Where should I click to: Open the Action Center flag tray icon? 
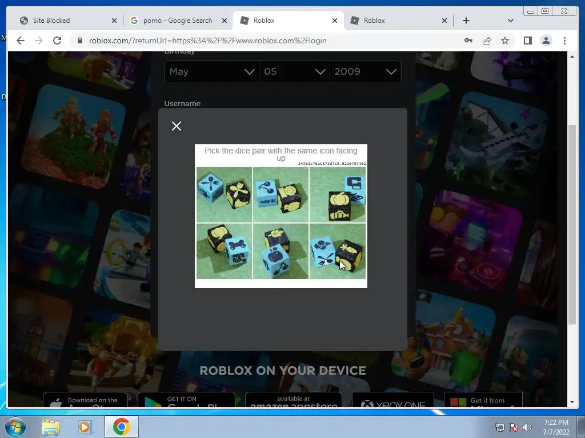(514, 427)
